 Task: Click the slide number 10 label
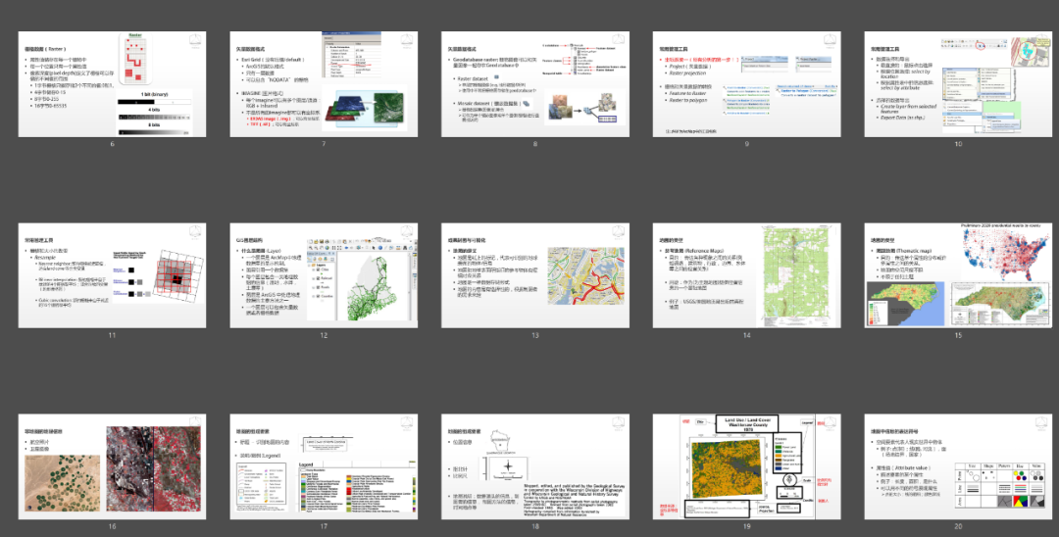tap(959, 144)
